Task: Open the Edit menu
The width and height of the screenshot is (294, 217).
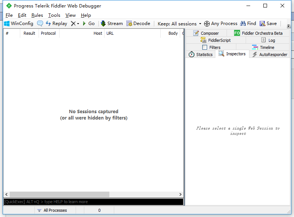Action: [22, 15]
